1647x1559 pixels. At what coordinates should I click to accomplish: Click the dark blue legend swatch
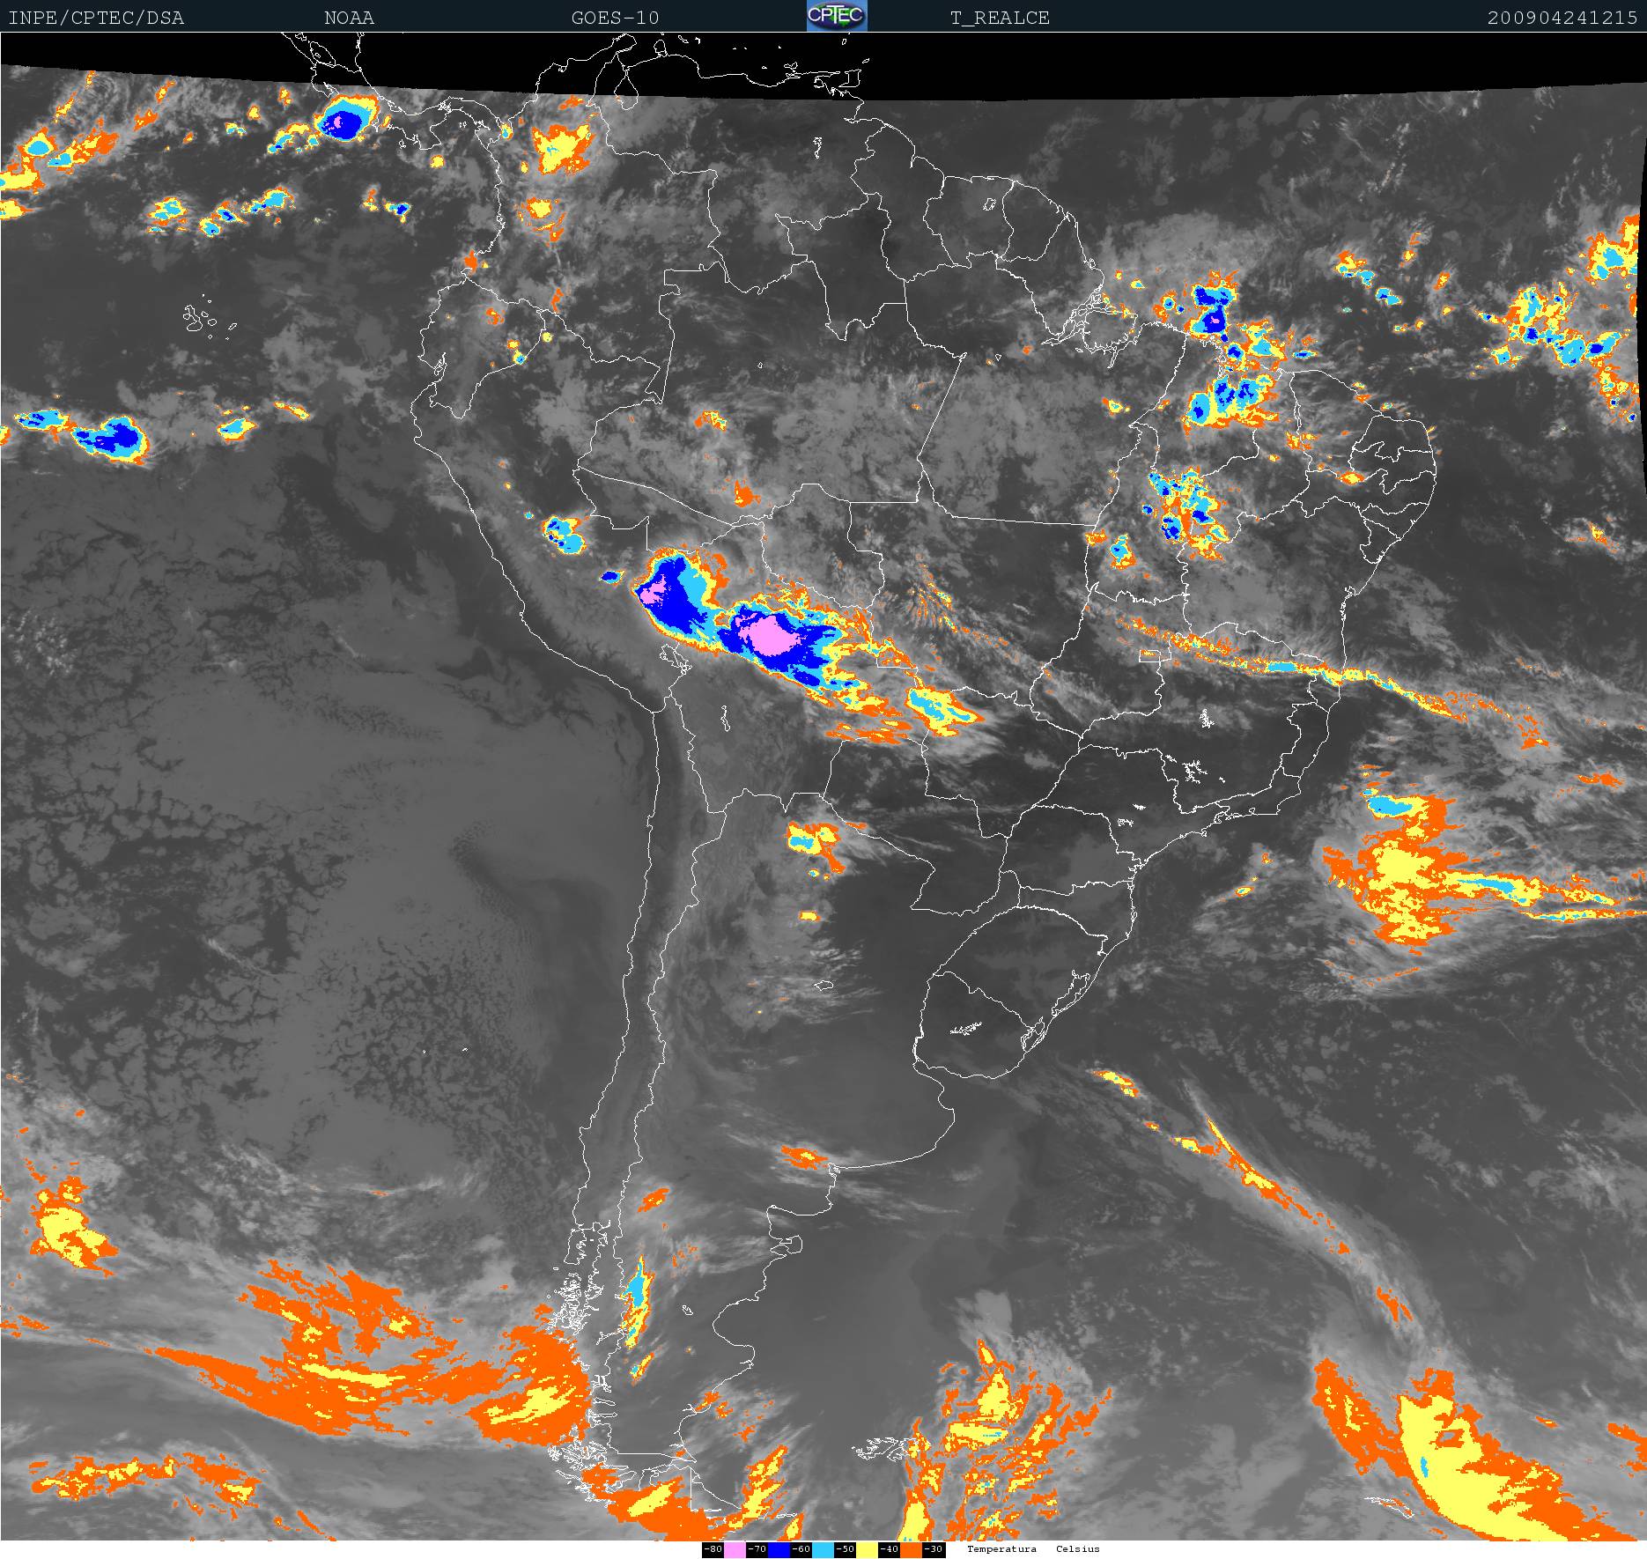[x=779, y=1549]
